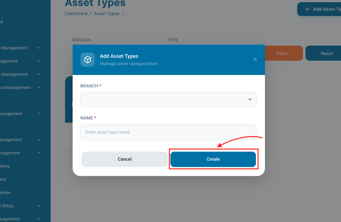Close the Add Asset Types modal

[x=255, y=59]
